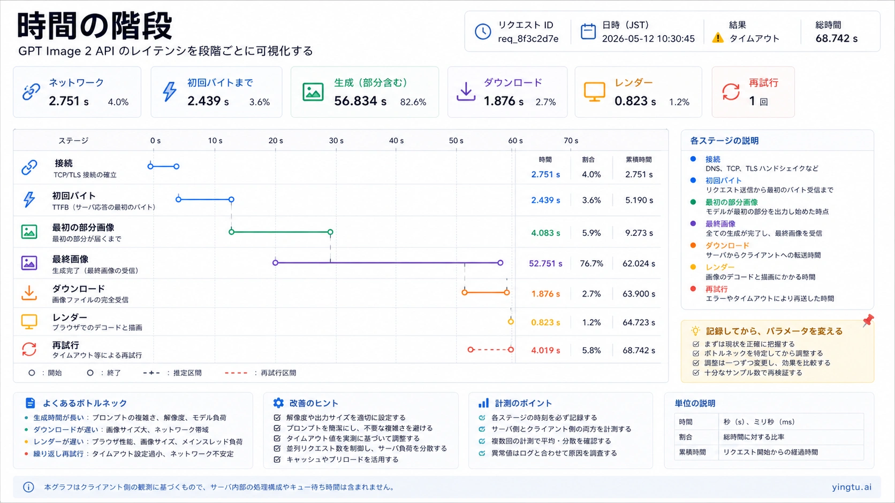Screen dimensions: 895x503
Task: Click the document icon beside よくあるボトルネック
Action: pos(31,403)
